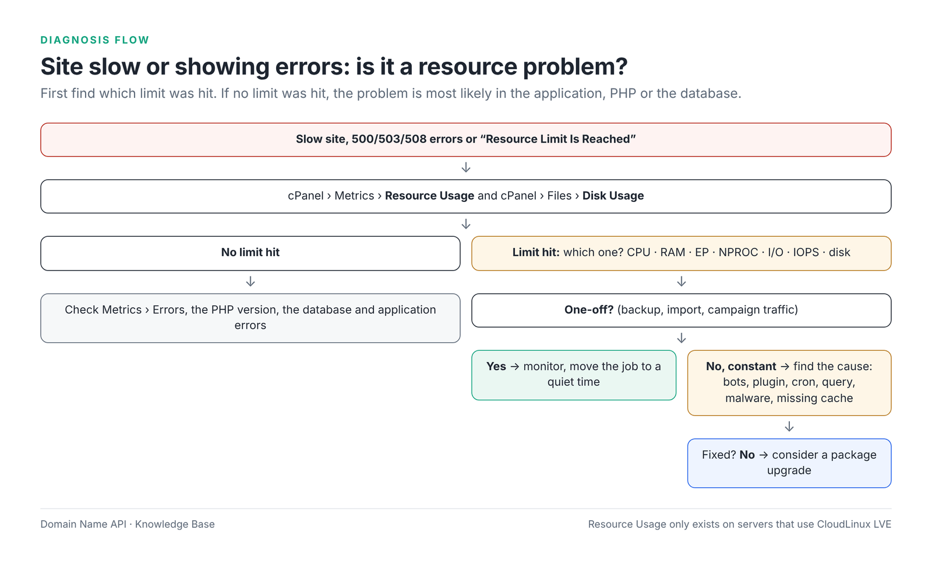Select the 'One-off? (backup, import, campaign traffic)' box
The image size is (932, 565).
(682, 310)
